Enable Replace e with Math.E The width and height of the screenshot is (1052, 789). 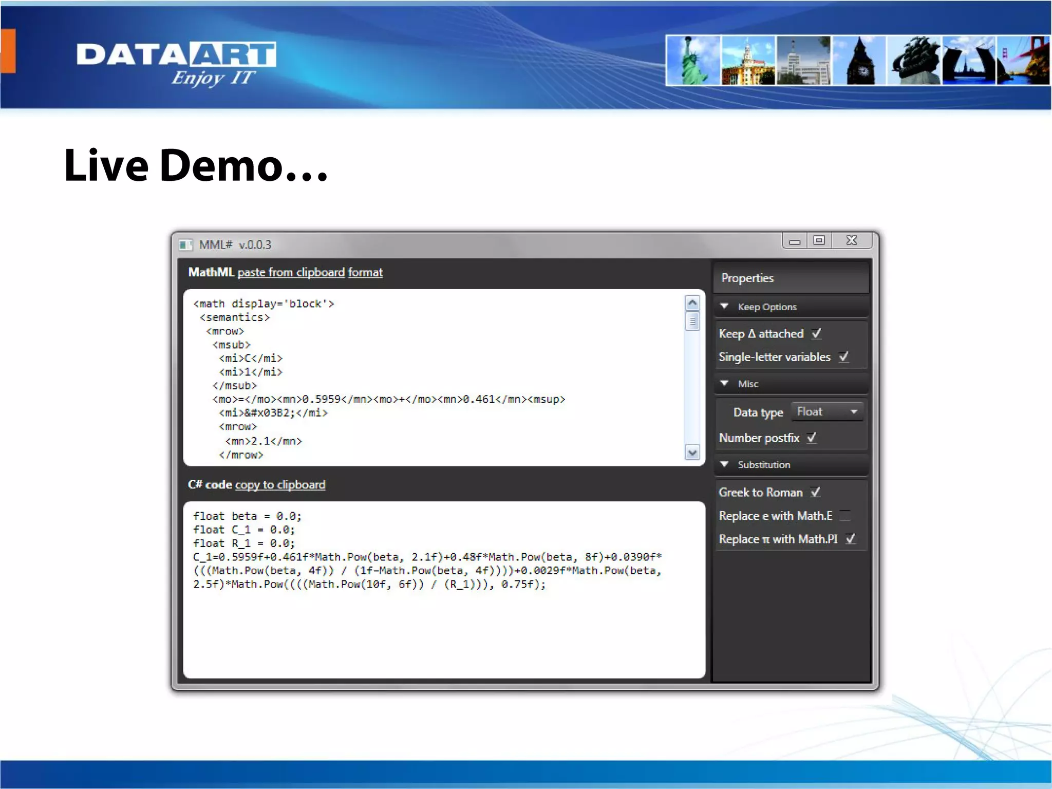pyautogui.click(x=845, y=516)
